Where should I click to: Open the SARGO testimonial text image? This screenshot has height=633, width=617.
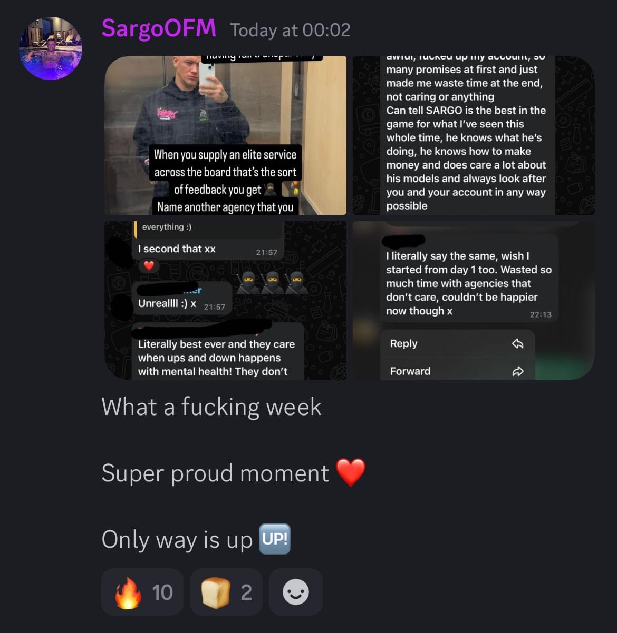[474, 135]
